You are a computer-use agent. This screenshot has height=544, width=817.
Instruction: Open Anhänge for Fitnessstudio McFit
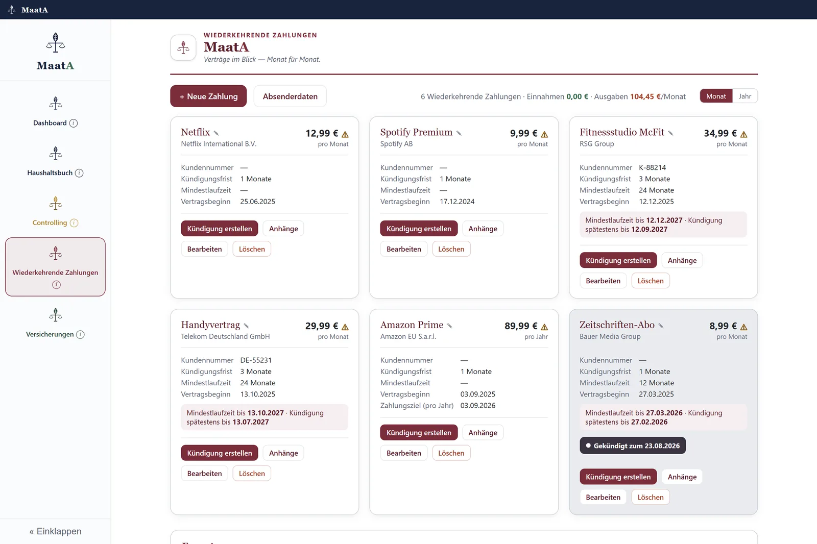click(682, 260)
